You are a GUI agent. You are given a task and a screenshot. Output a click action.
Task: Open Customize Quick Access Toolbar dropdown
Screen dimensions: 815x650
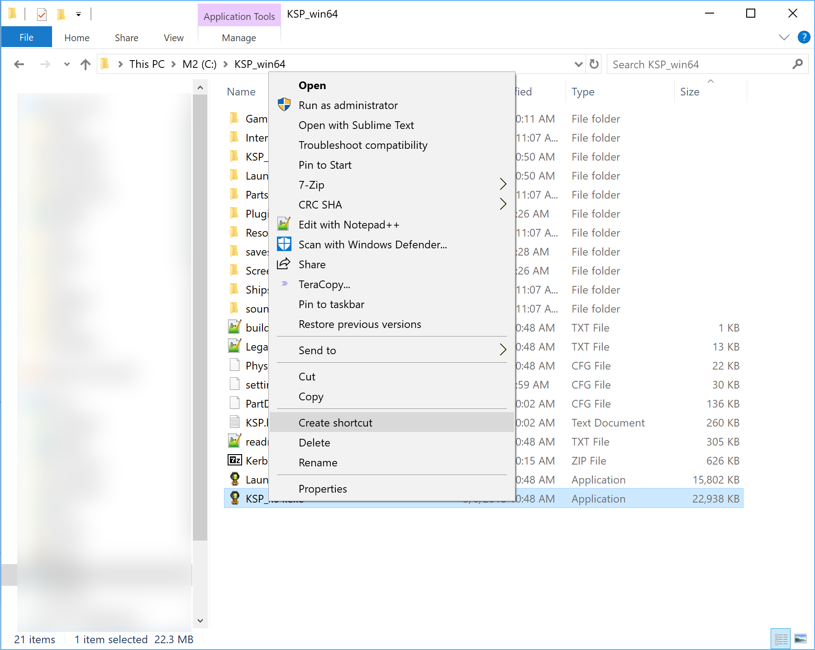coord(78,14)
